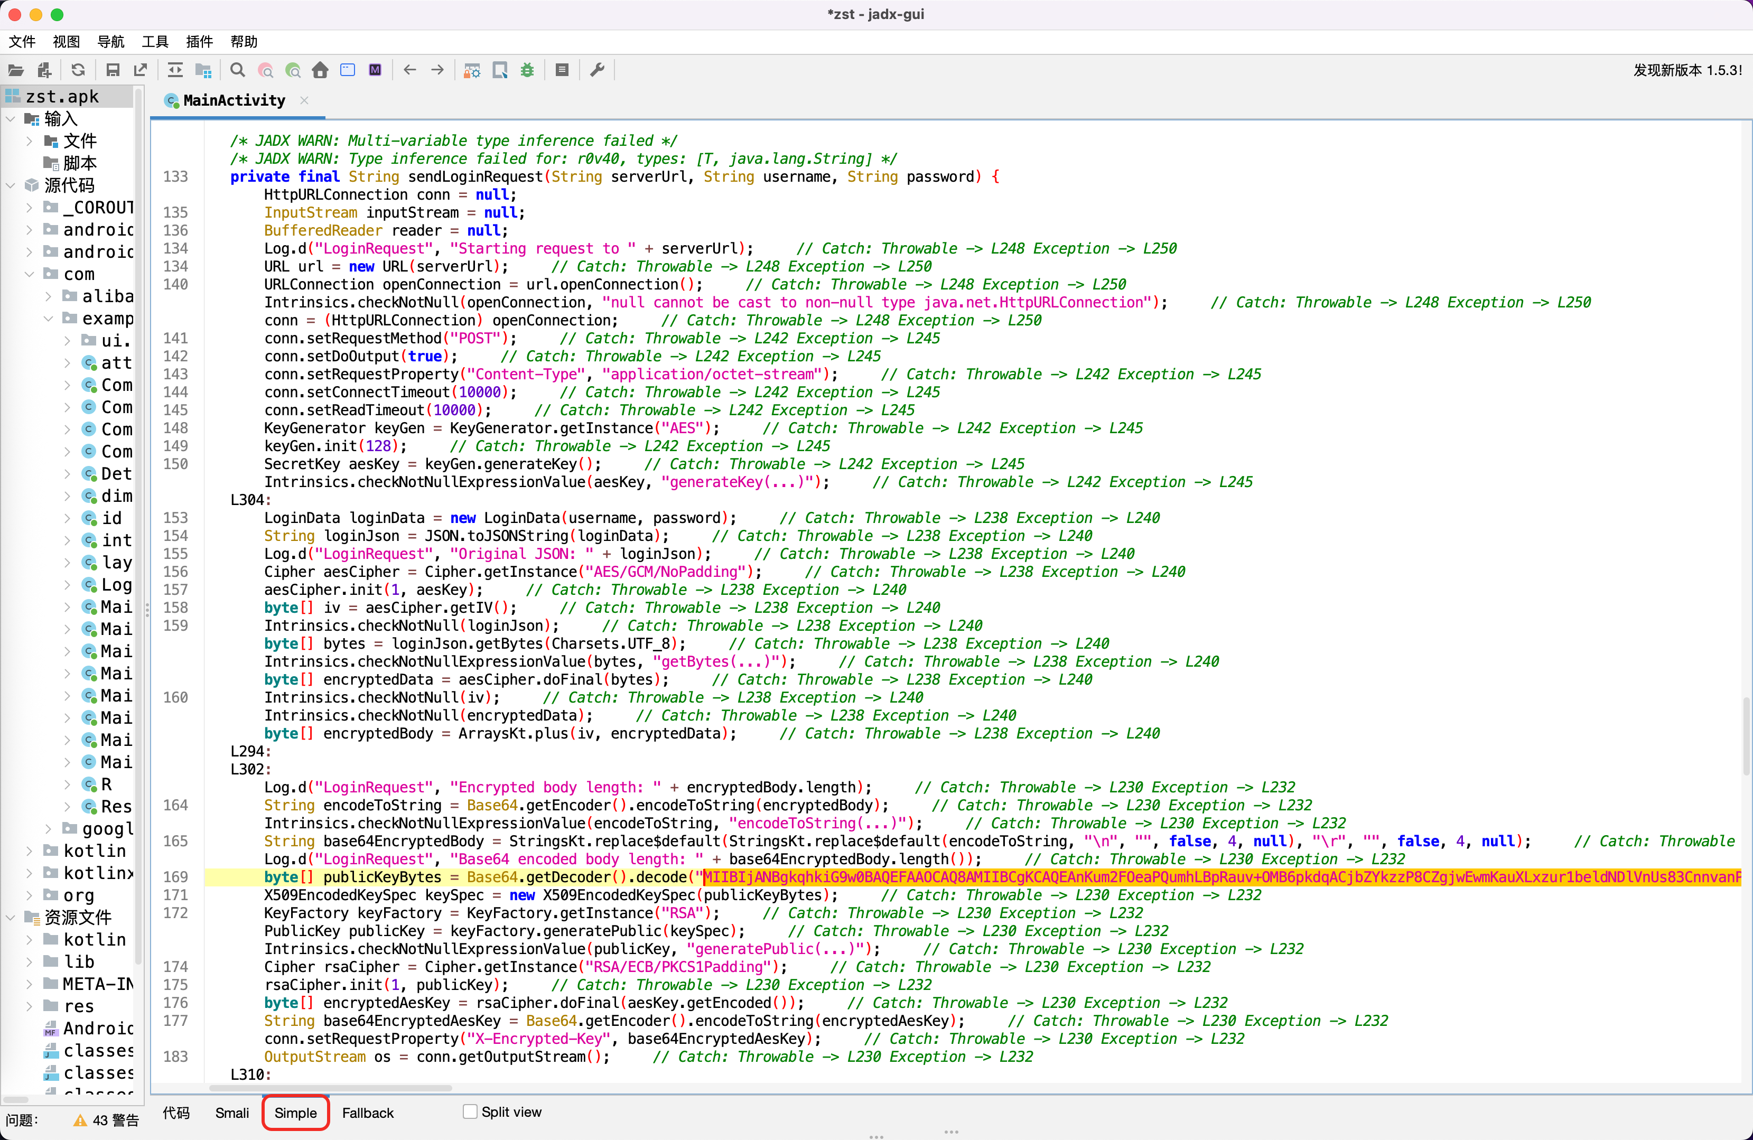Navigate back with left arrow

(x=409, y=71)
